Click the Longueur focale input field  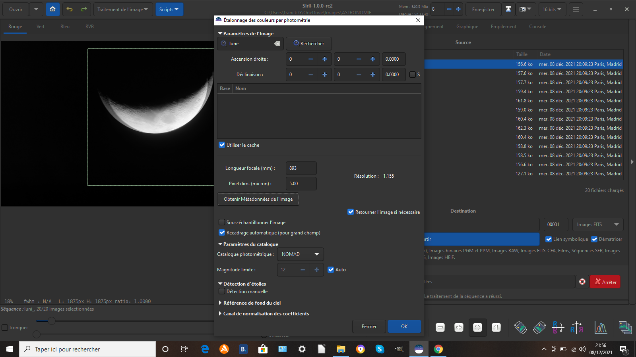(301, 168)
